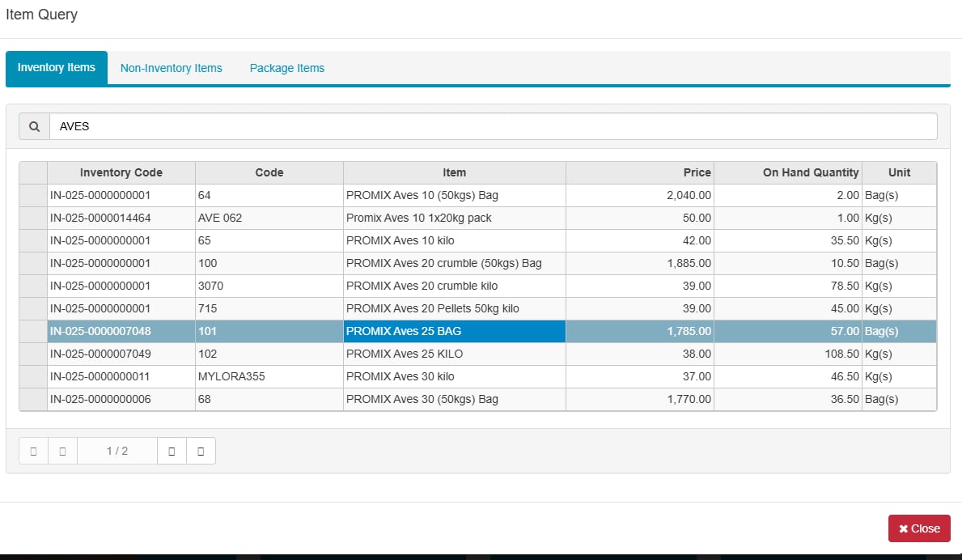Switch to the Non-Inventory Items tab
Image resolution: width=962 pixels, height=560 pixels.
171,68
